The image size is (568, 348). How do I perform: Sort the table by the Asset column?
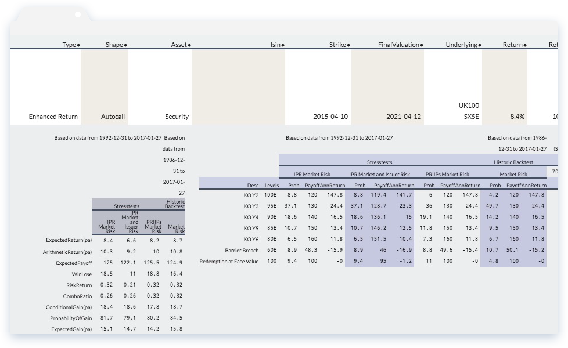tap(181, 45)
